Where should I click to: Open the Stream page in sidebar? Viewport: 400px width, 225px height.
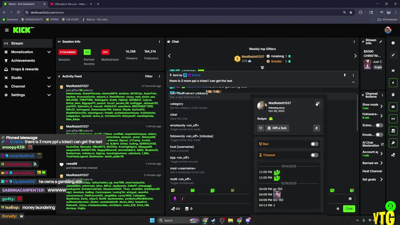(27, 43)
